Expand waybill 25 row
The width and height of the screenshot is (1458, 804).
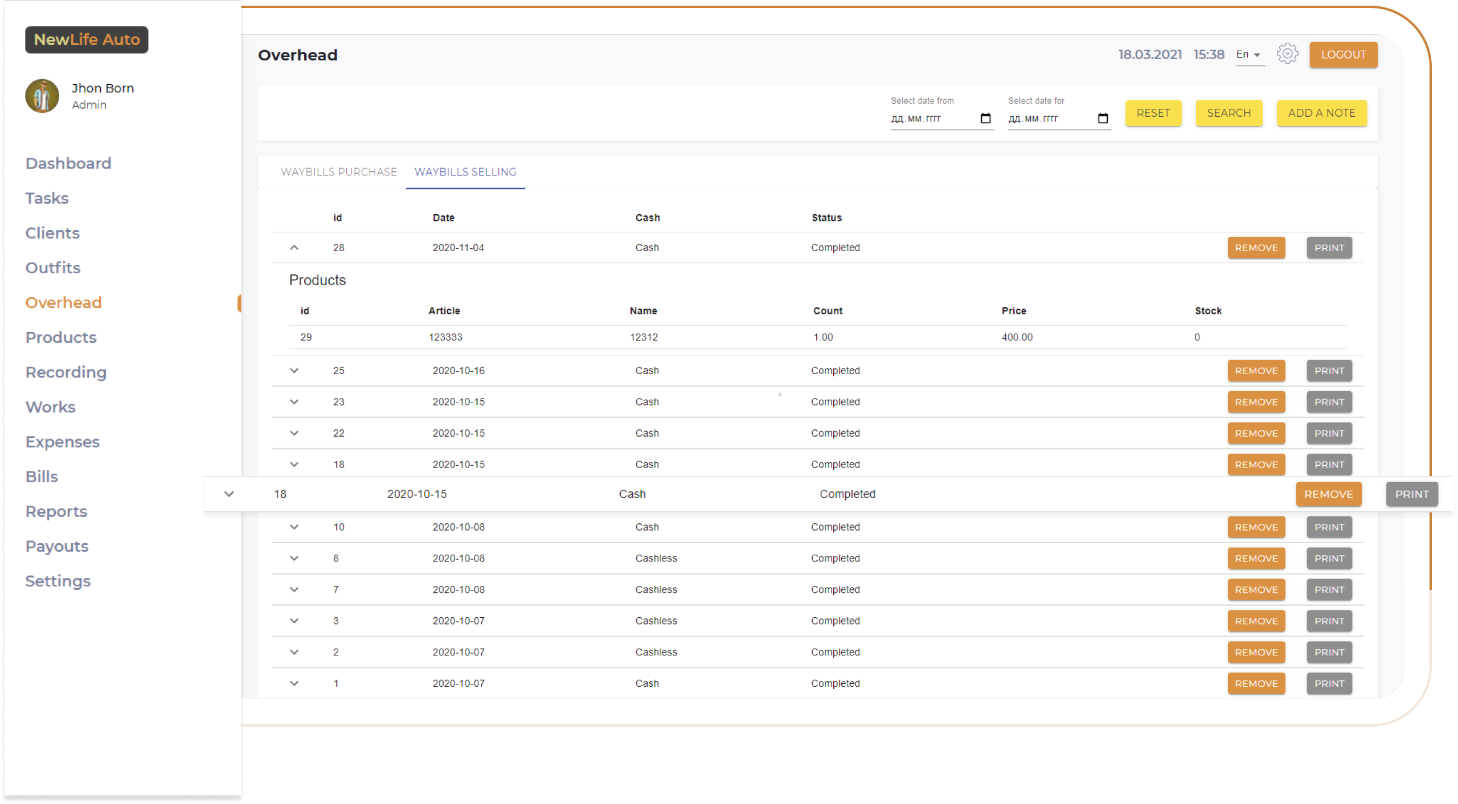(294, 371)
